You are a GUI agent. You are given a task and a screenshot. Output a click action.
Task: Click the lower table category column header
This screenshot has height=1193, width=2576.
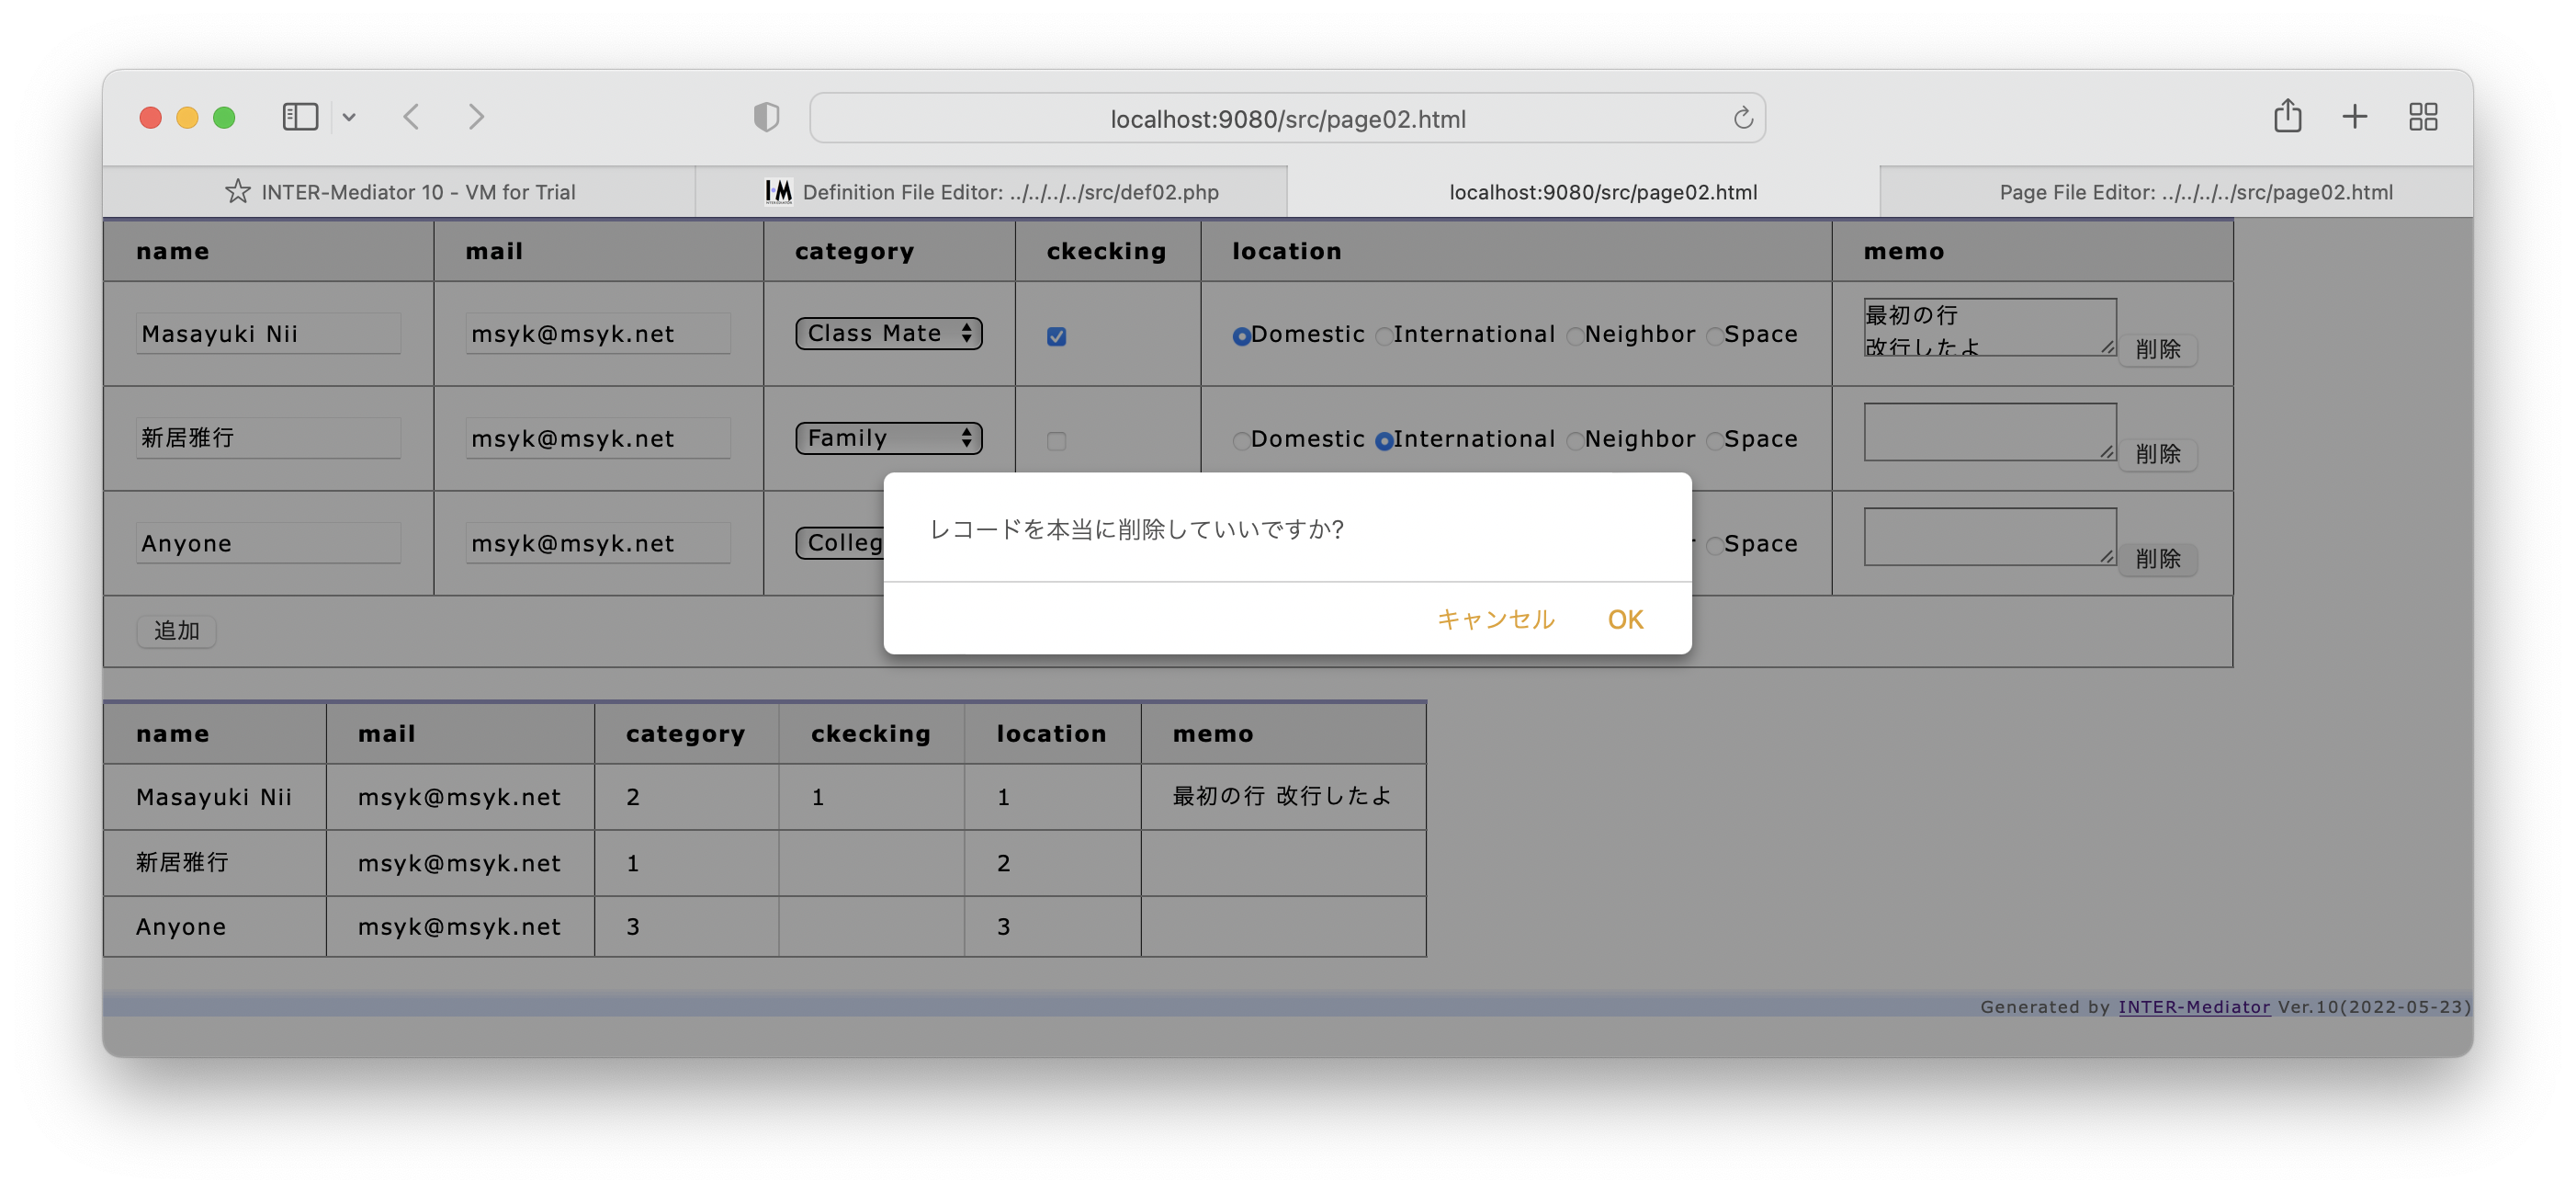[x=686, y=733]
